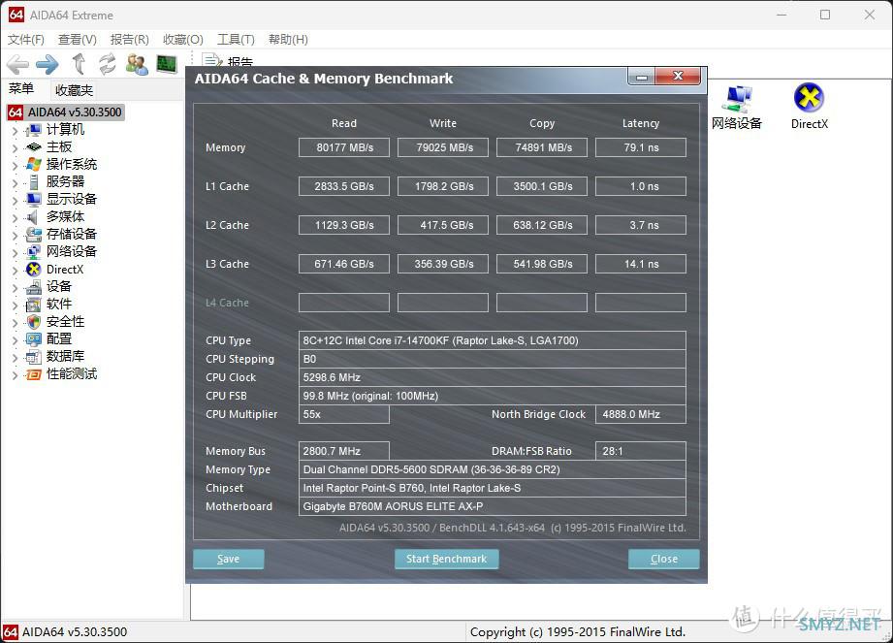
Task: Click the L1 Cache Read value 2833.5 GB/s
Action: click(344, 186)
